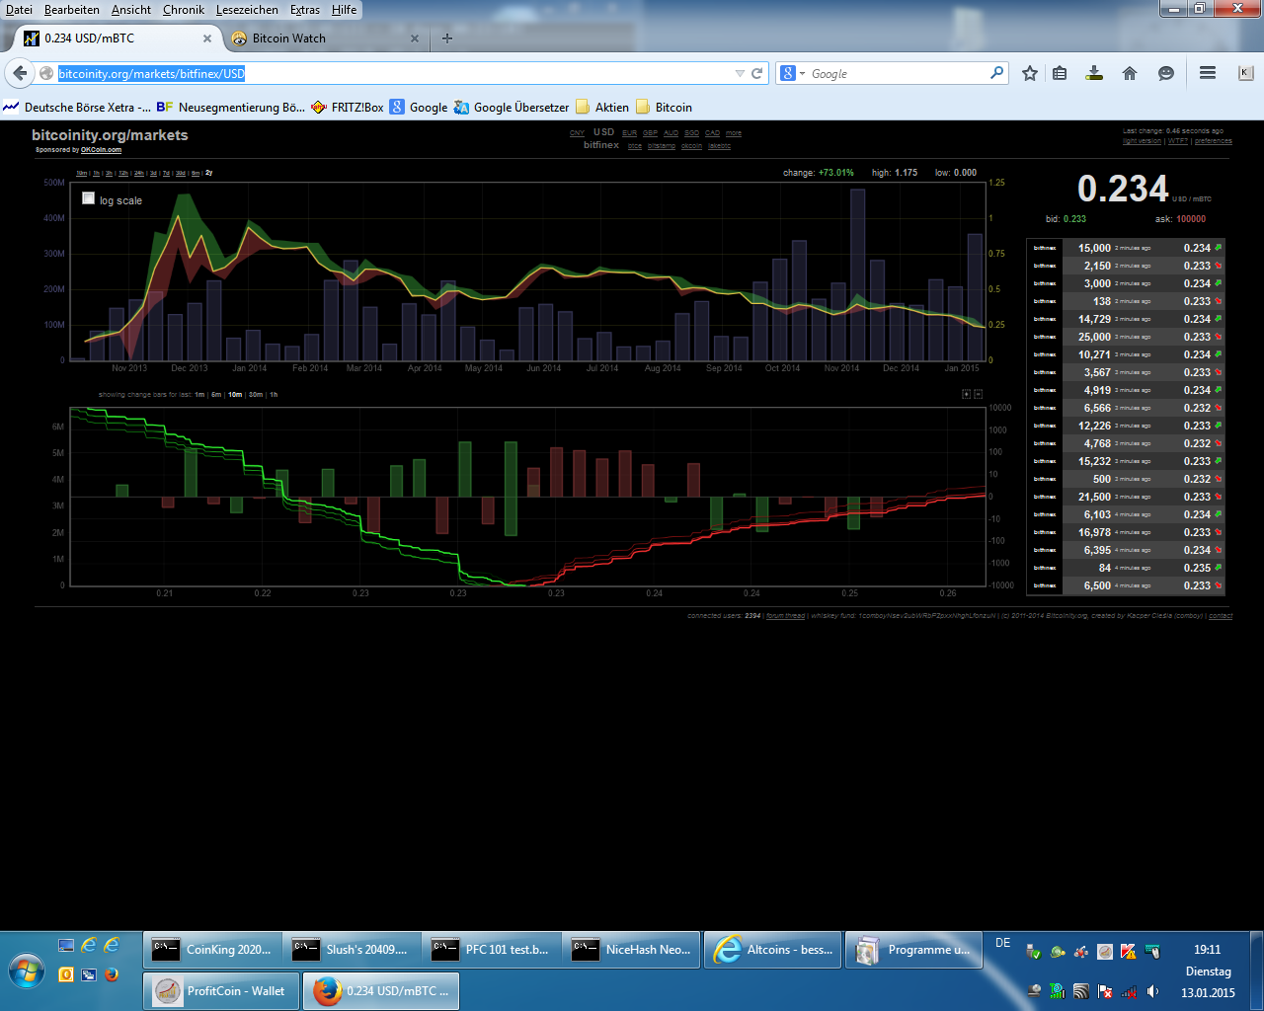Switch change bars to 1h interval

click(x=275, y=395)
